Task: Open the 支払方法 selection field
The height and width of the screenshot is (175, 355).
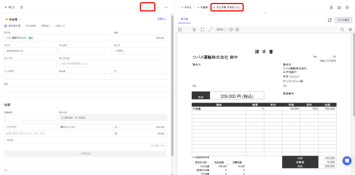Action: 30,64
